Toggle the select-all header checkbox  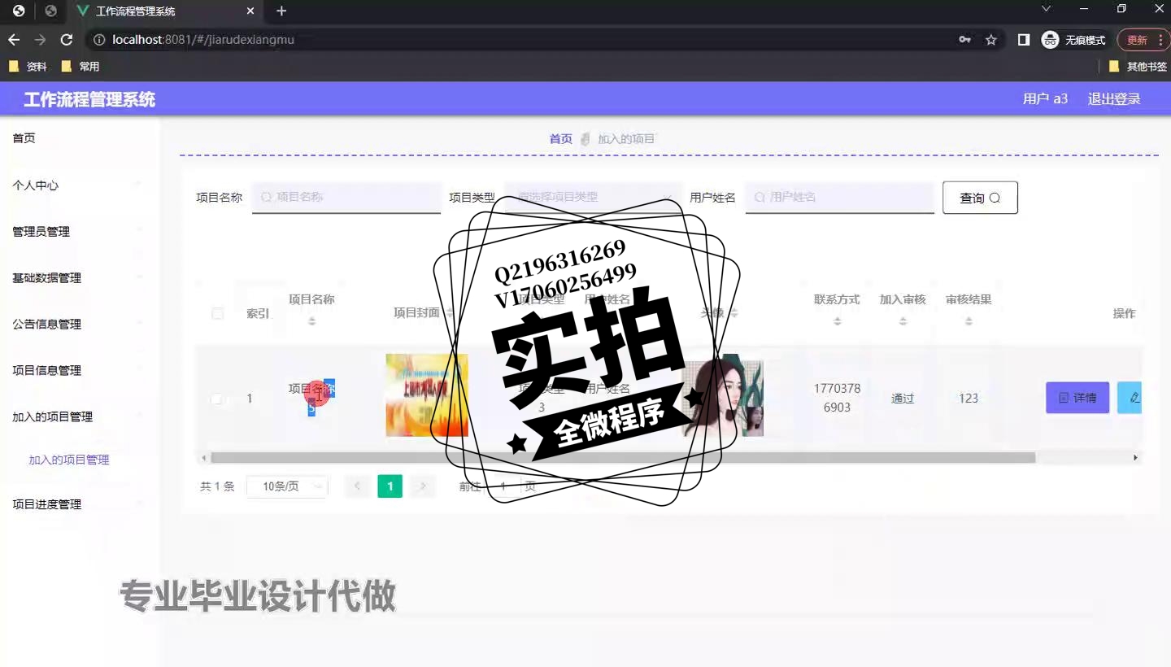(217, 313)
